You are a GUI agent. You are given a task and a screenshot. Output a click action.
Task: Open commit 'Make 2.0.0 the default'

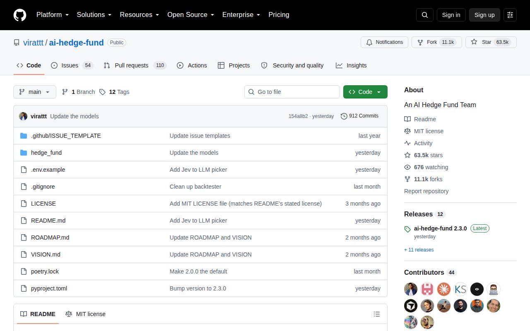[198, 271]
